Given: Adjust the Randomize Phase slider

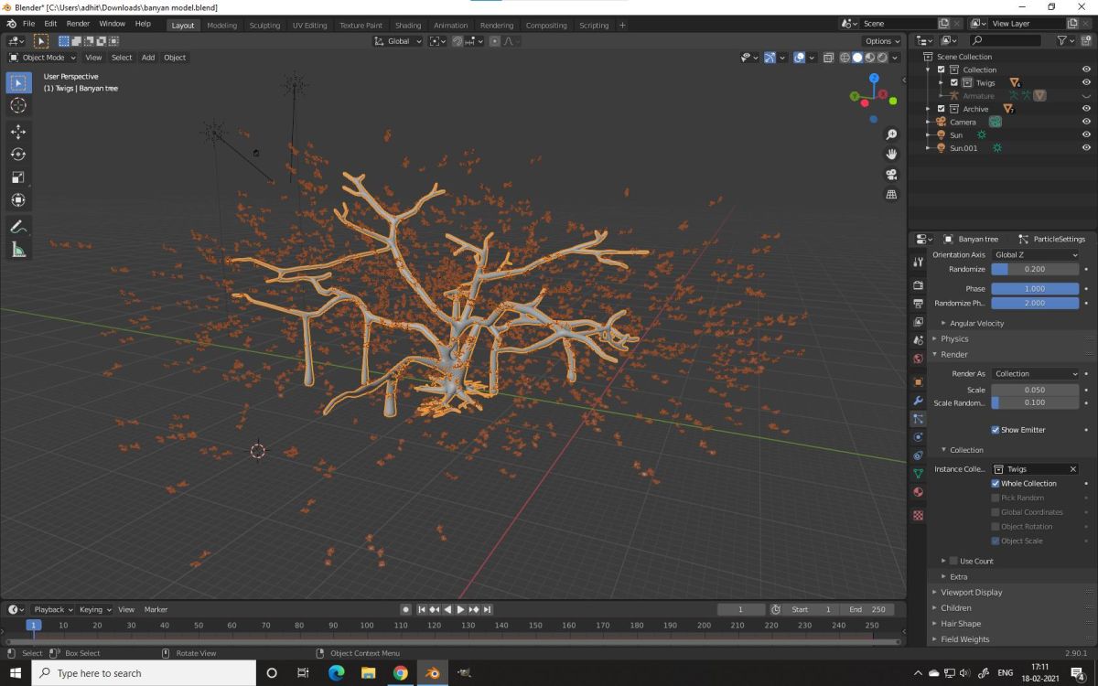Looking at the screenshot, I should 1035,303.
